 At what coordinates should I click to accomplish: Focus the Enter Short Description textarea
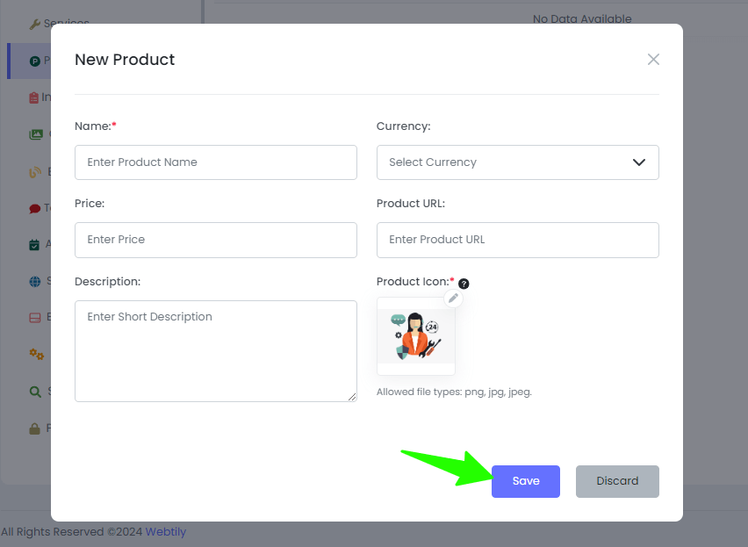click(216, 351)
